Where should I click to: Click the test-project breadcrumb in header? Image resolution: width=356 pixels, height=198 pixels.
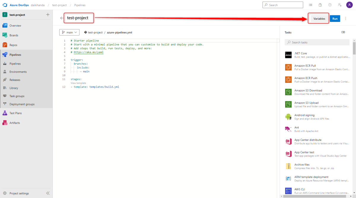(59, 5)
